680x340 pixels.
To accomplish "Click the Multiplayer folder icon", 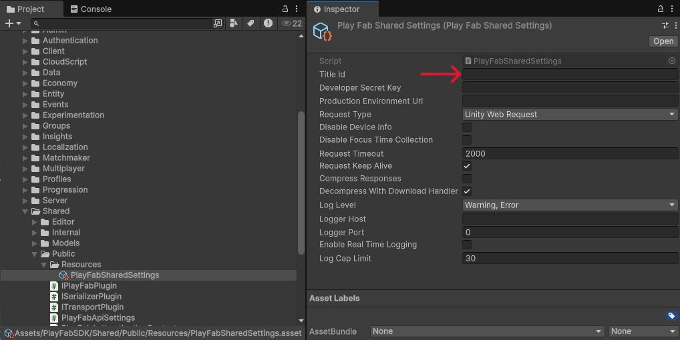I will pyautogui.click(x=35, y=169).
